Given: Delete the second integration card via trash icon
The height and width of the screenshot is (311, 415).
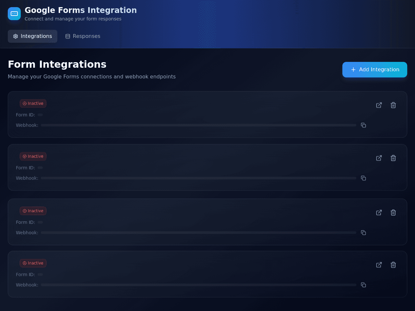Looking at the screenshot, I should [x=393, y=158].
